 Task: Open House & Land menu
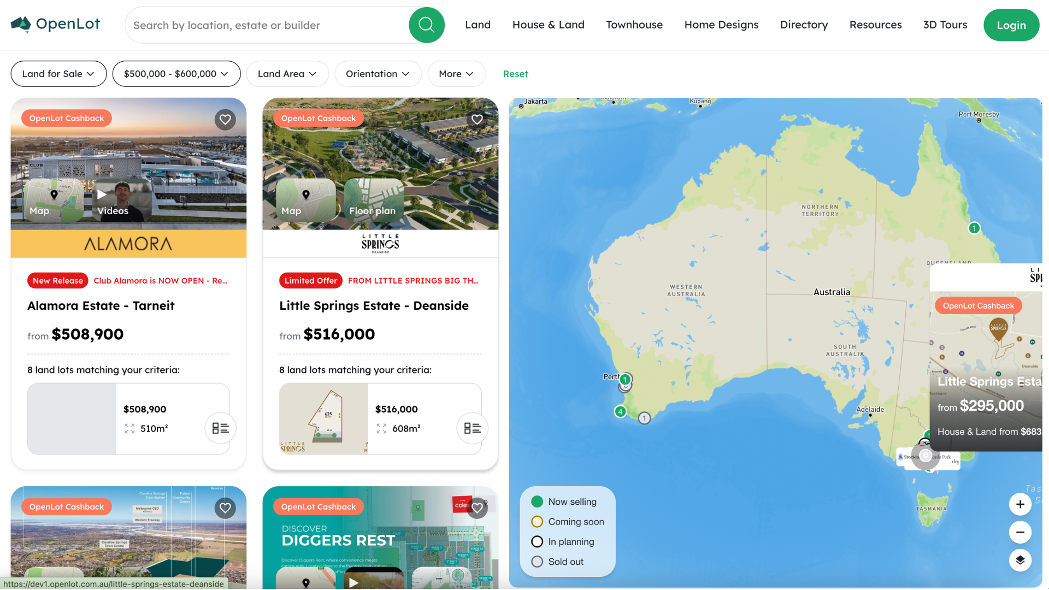tap(548, 25)
